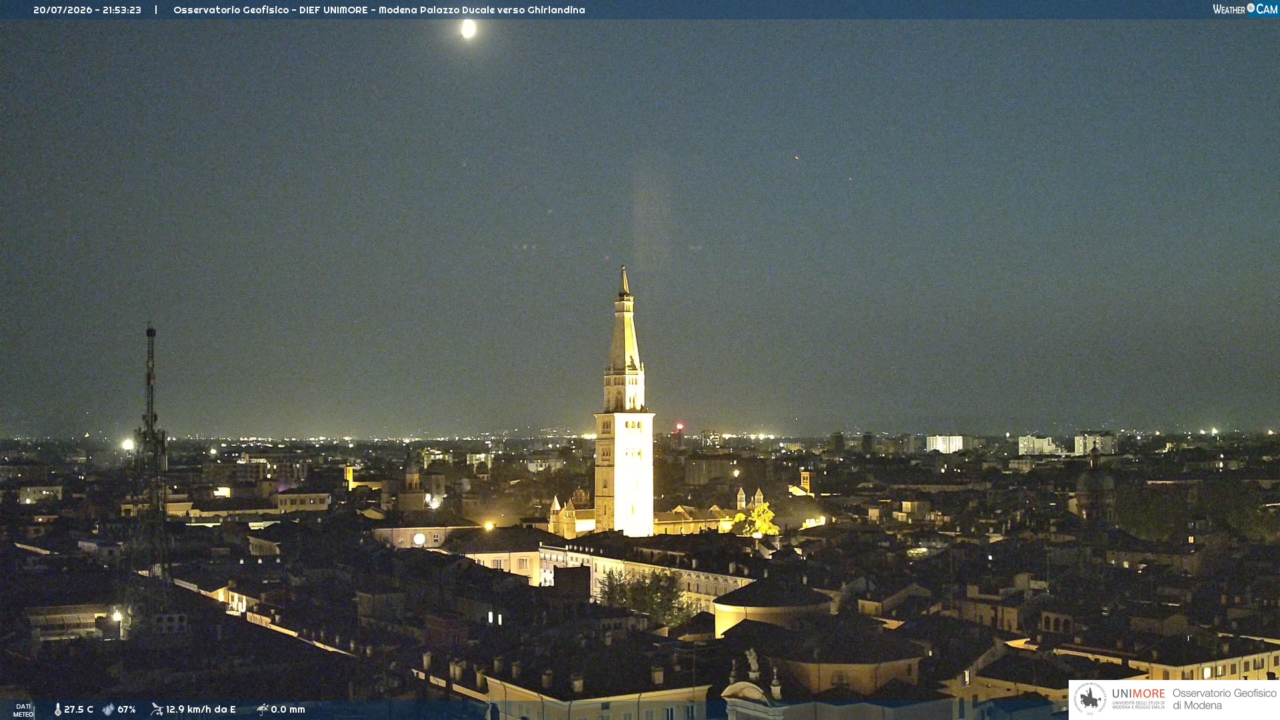Screen dimensions: 1280x720
Task: Click the UNIMORE wordmark in the logo
Action: click(x=1139, y=694)
